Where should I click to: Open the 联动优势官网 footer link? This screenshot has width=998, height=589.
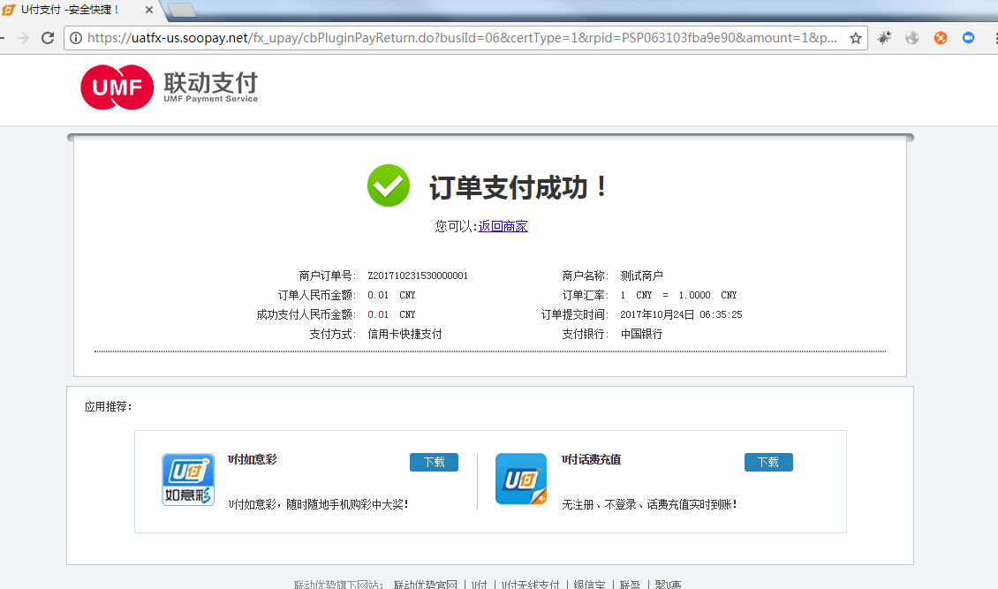click(x=426, y=584)
